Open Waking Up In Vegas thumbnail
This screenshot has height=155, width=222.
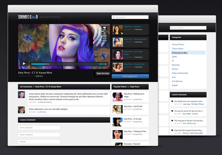[x=118, y=97]
